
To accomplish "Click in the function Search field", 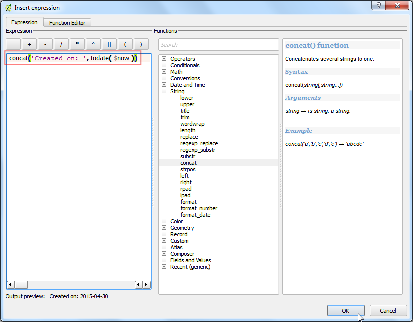I will pyautogui.click(x=219, y=45).
